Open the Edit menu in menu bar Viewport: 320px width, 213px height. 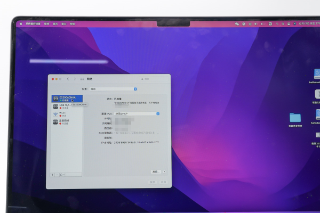(x=46, y=24)
